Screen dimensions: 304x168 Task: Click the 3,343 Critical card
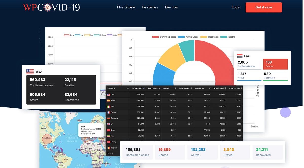coord(235,152)
